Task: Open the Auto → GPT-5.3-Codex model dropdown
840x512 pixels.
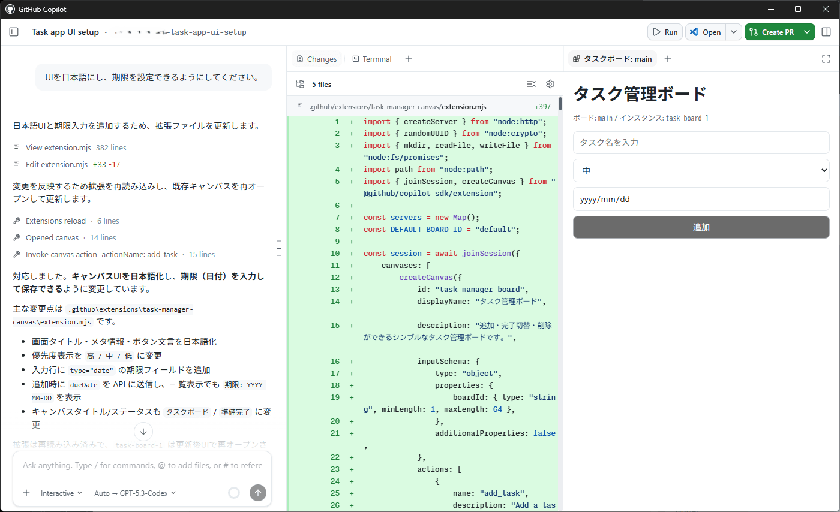Action: (135, 493)
